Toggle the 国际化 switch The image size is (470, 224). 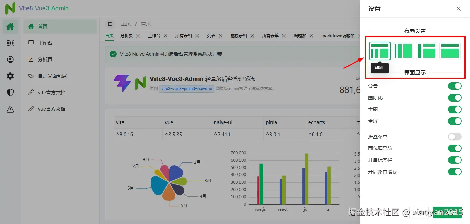coord(455,98)
